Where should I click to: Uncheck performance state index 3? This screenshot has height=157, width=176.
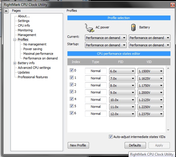[72, 92]
